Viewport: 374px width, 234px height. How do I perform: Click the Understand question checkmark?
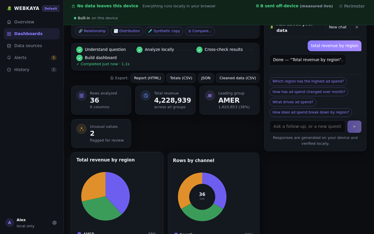point(79,50)
